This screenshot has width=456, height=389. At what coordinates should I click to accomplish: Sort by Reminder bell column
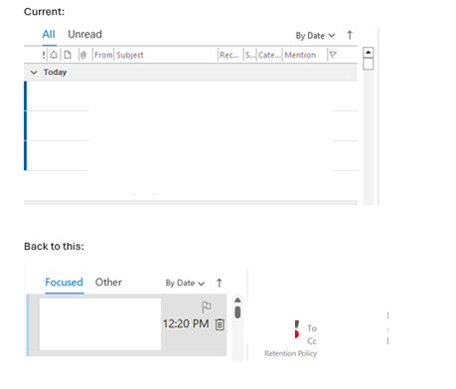pos(54,55)
